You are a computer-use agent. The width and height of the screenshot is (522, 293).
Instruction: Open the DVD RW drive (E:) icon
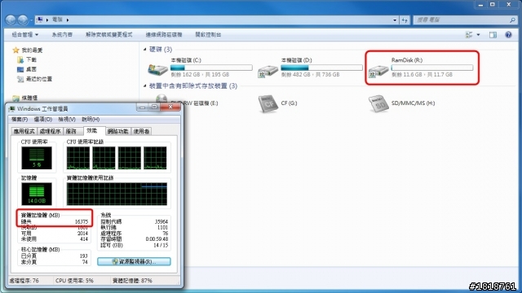[x=161, y=98]
